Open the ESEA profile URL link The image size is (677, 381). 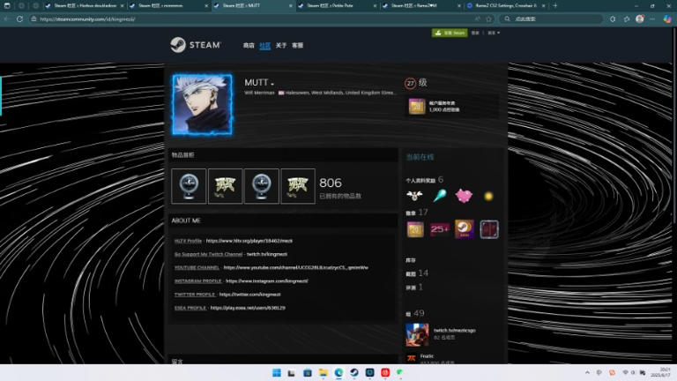248,308
